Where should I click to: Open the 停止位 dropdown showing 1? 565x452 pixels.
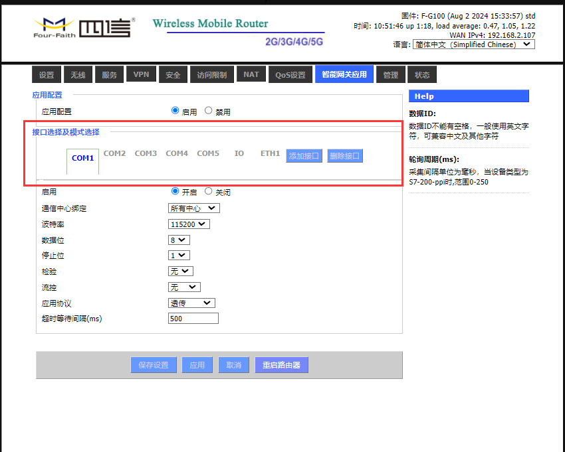pos(179,255)
